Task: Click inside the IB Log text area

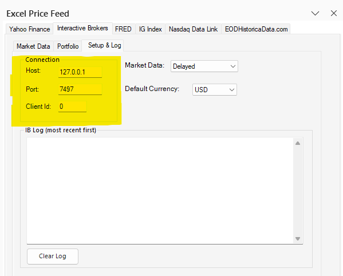Action: pyautogui.click(x=160, y=191)
